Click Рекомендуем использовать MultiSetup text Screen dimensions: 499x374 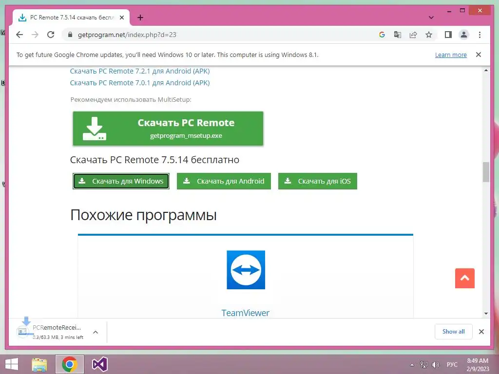point(131,99)
